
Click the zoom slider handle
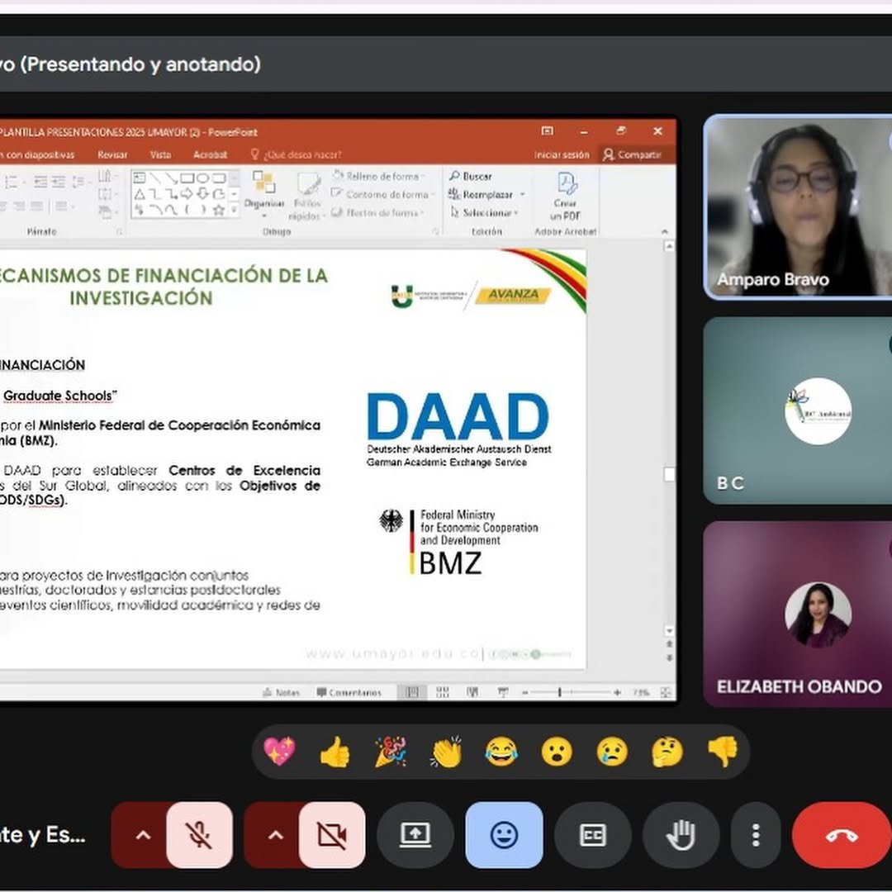click(560, 692)
